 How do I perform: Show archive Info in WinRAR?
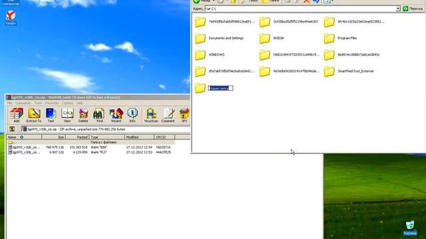pos(132,115)
